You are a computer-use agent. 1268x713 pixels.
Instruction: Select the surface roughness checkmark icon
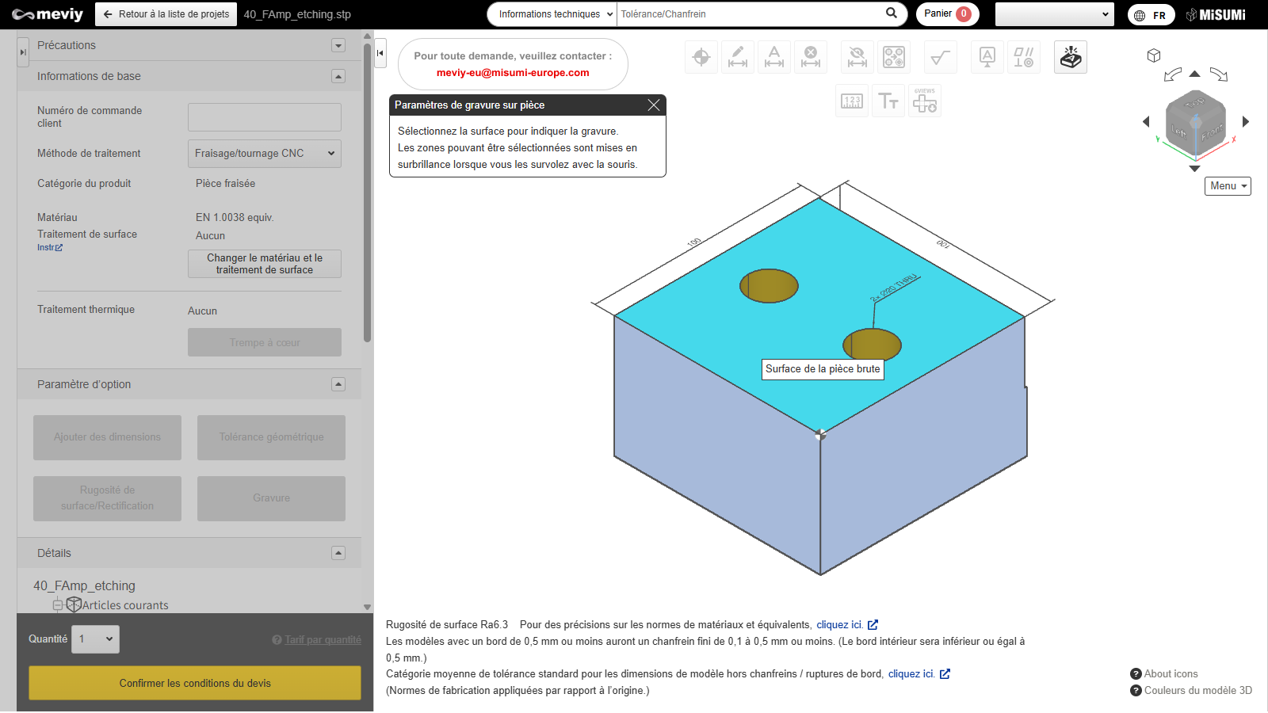[941, 57]
